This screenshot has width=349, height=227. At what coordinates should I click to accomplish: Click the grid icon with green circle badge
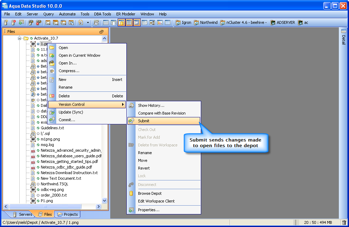coord(21,22)
